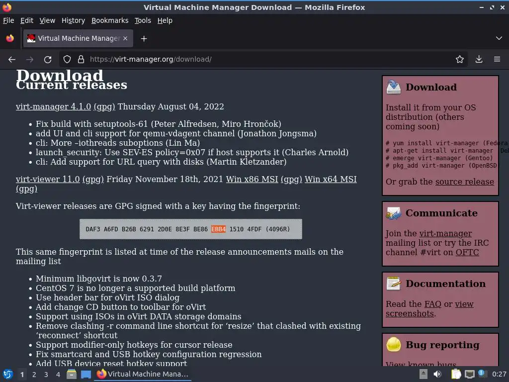This screenshot has width=509, height=382.
Task: Open Firefox application hamburger menu
Action: point(497,60)
